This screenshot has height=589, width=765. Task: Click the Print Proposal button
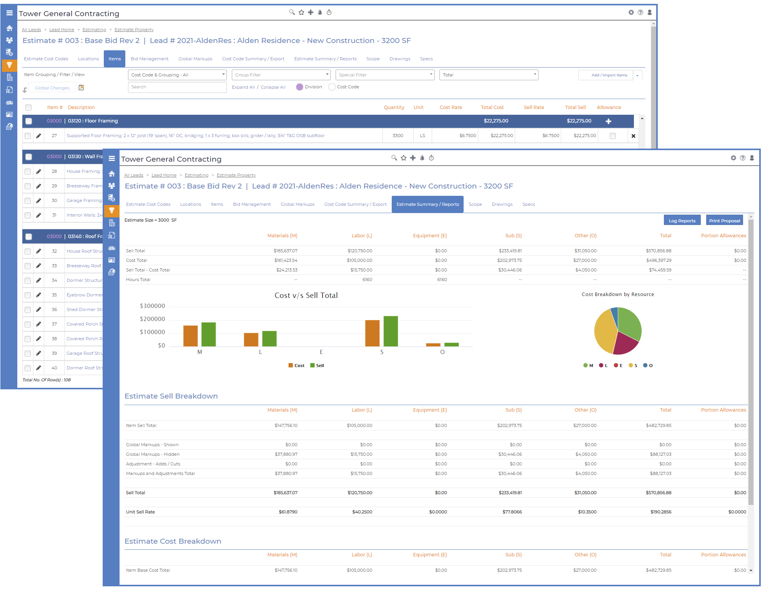pyautogui.click(x=724, y=220)
